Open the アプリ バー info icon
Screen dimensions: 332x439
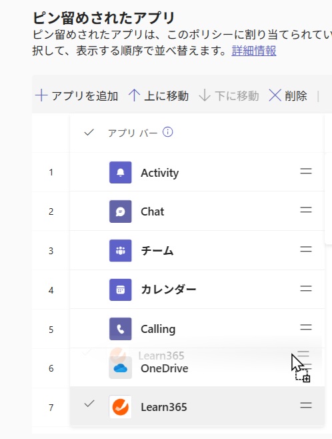click(167, 132)
